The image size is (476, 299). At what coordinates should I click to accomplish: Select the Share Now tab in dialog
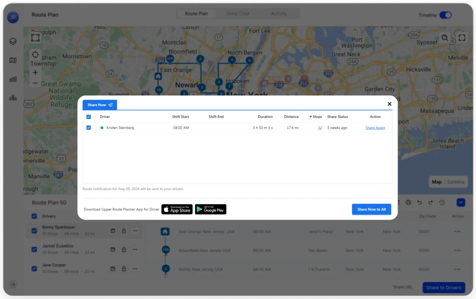100,105
